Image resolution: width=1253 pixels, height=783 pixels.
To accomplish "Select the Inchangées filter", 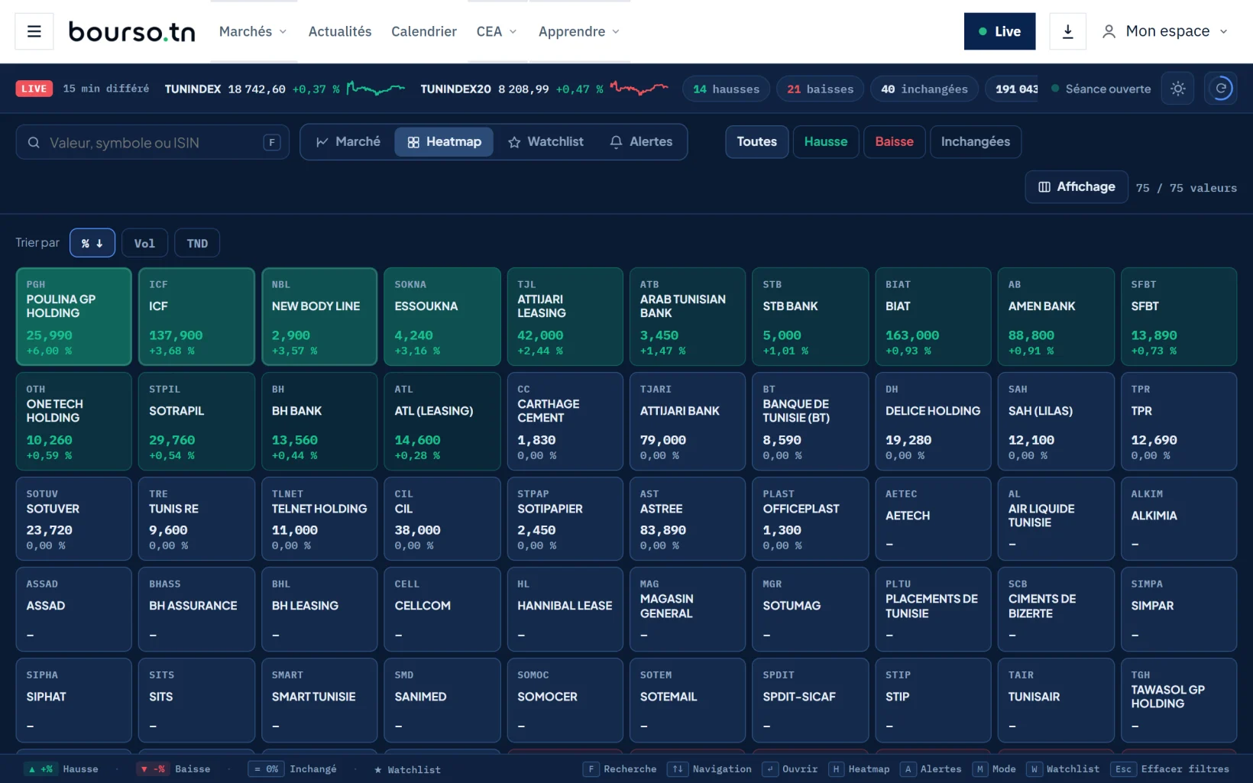I will (976, 142).
